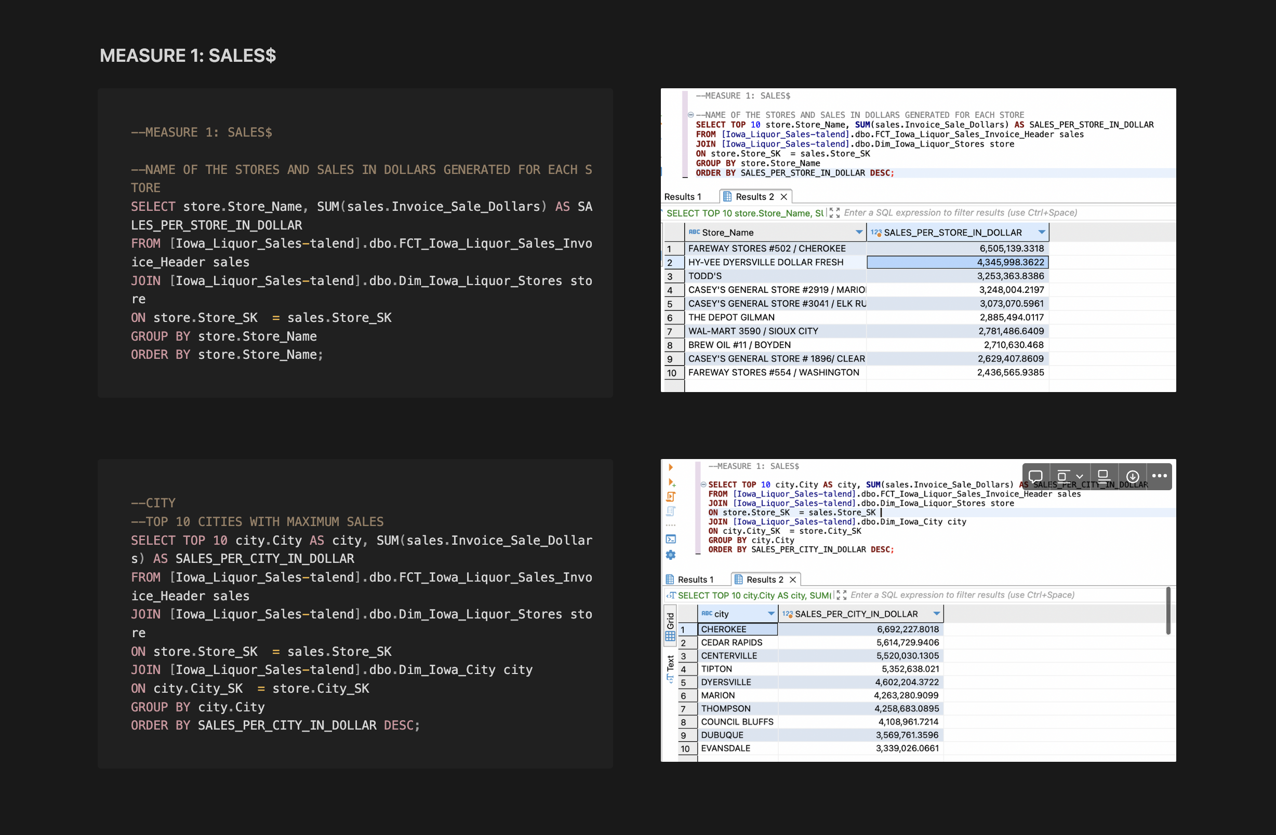Viewport: 1276px width, 835px height.
Task: Run the entire SQL script
Action: pos(670,497)
